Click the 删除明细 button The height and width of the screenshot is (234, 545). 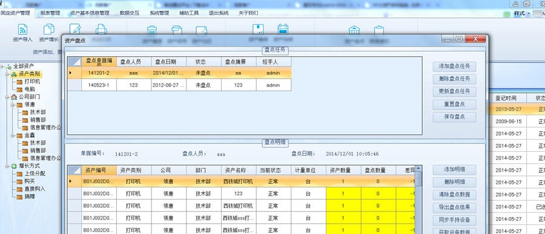455,182
